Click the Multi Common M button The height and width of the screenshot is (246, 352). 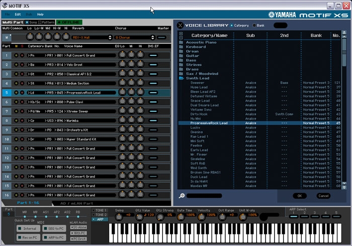click(x=7, y=37)
